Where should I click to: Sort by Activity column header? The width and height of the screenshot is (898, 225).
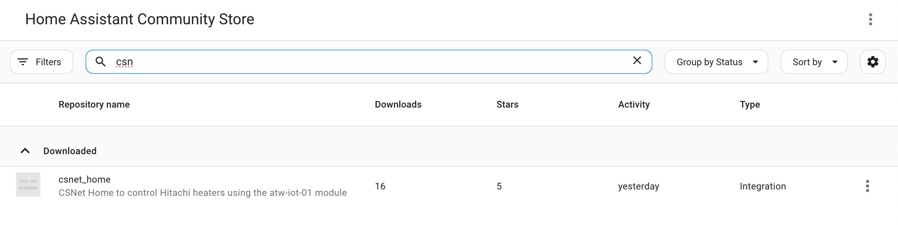click(x=634, y=105)
